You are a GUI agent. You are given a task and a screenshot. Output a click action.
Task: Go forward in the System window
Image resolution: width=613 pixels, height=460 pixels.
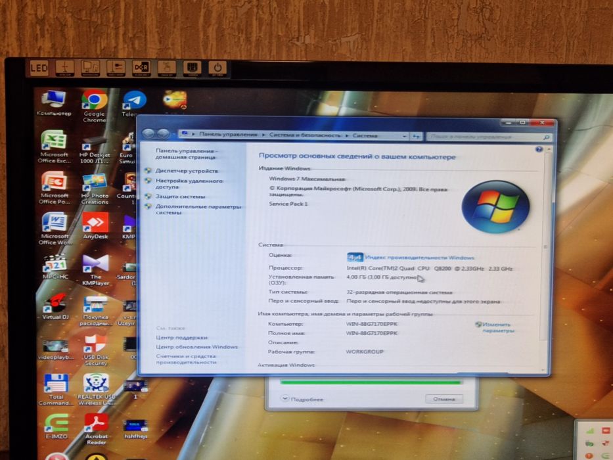tap(164, 134)
